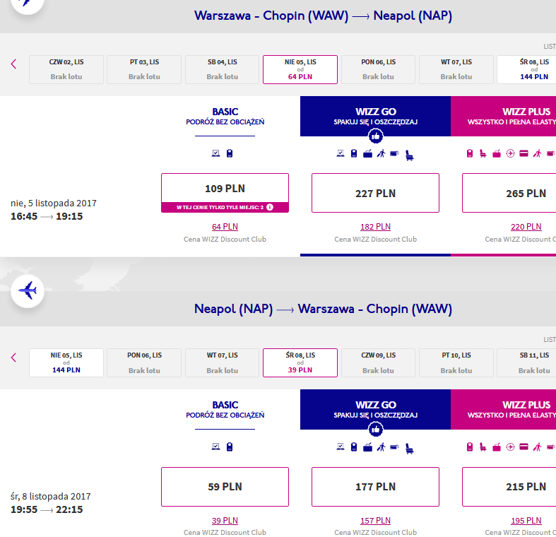Viewport: 556px width, 537px height.
Task: Click the outbound WIZZ GO online check-in icon
Action: (341, 153)
